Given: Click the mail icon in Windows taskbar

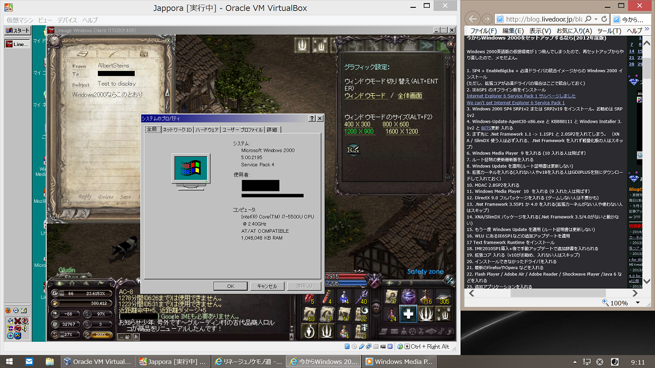Looking at the screenshot, I should (29, 362).
